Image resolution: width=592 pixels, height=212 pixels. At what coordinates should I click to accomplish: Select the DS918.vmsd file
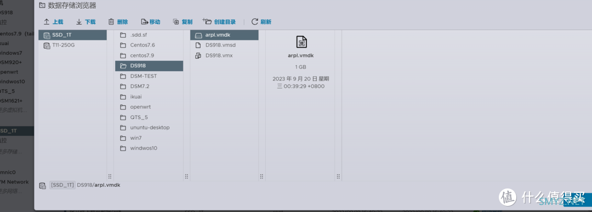(x=224, y=45)
